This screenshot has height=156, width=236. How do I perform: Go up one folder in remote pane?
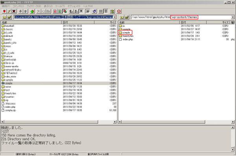122,17
